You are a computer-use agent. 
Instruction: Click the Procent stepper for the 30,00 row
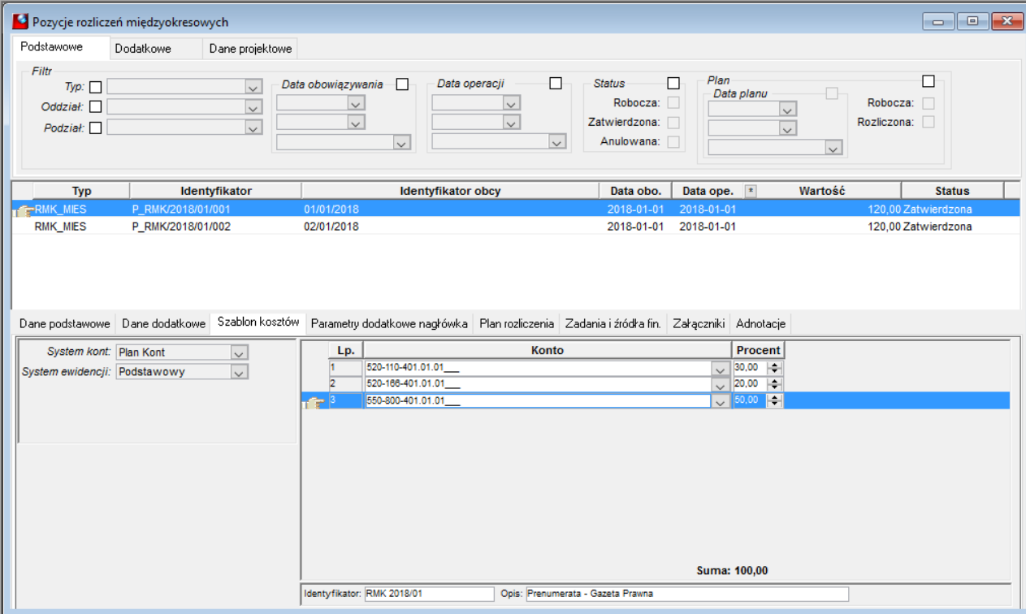(x=775, y=368)
